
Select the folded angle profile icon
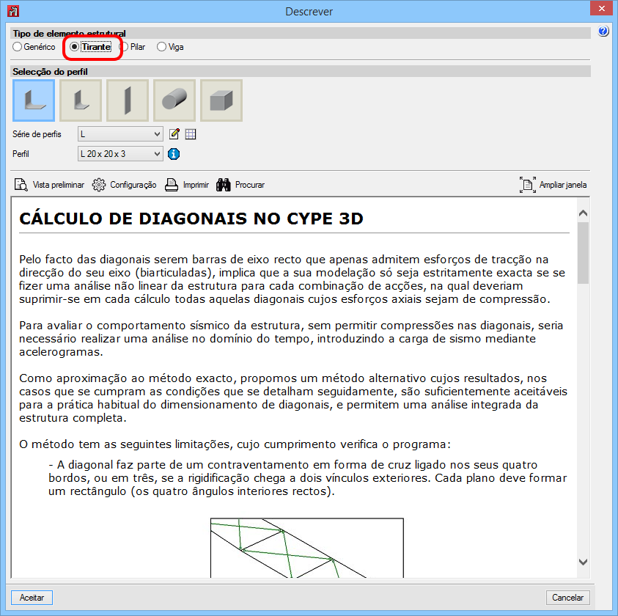[81, 100]
